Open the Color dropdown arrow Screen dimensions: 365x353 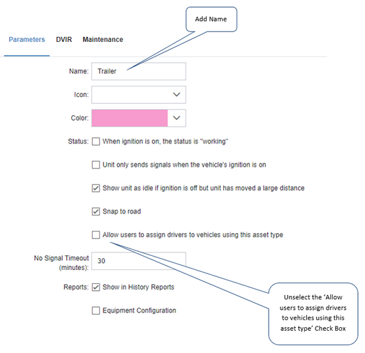pyautogui.click(x=177, y=118)
